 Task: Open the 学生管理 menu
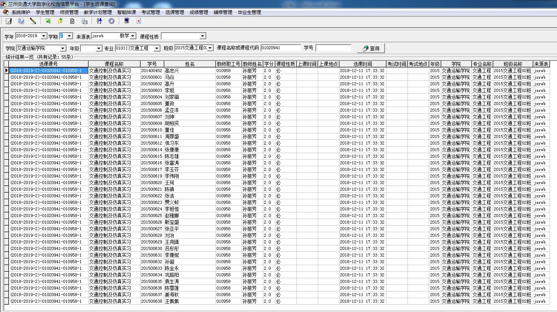point(45,12)
